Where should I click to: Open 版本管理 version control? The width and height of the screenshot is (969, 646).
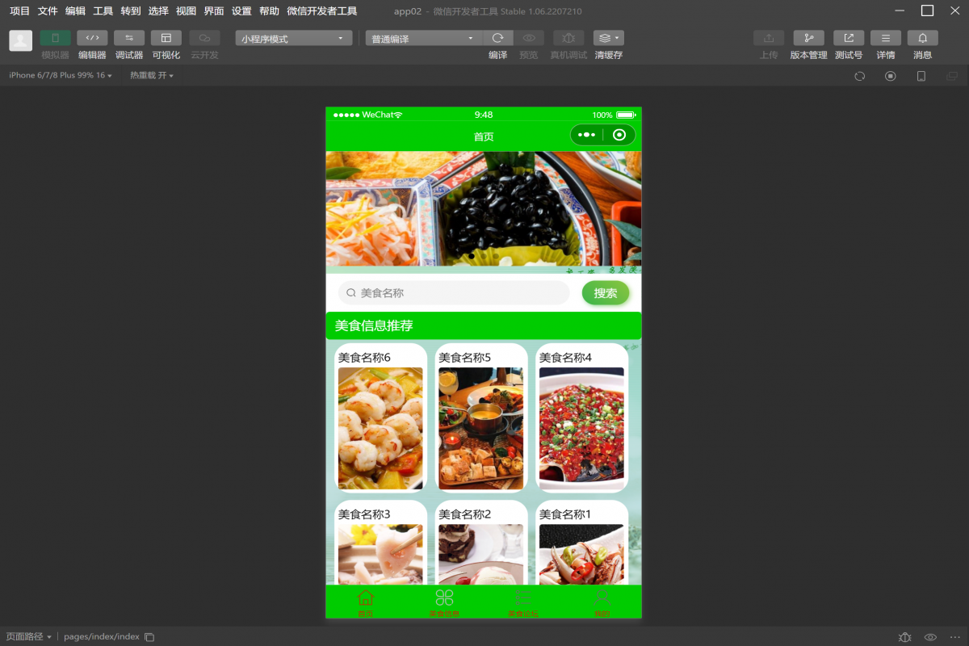[x=808, y=38]
